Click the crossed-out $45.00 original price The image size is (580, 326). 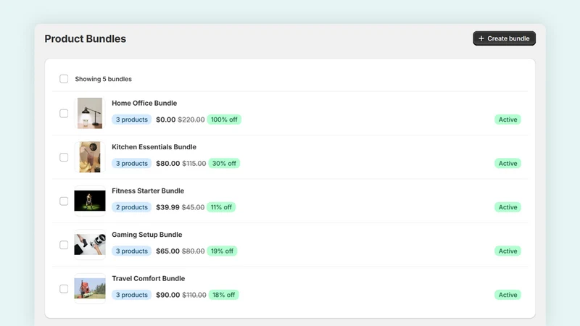click(x=193, y=207)
